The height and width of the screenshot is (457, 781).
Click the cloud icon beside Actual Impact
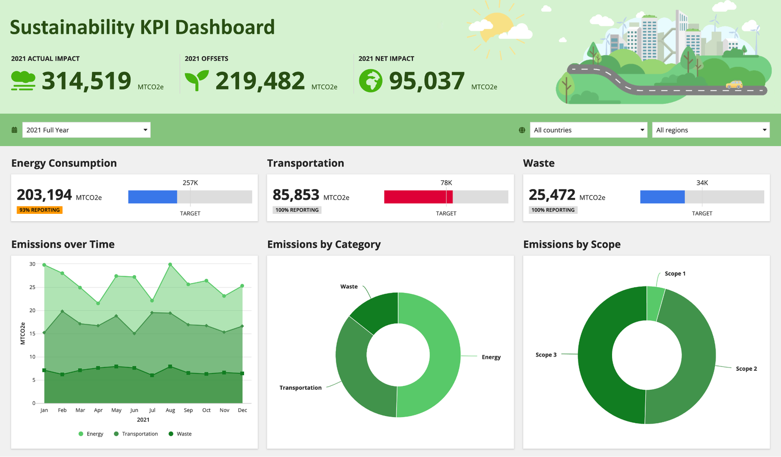tap(23, 81)
